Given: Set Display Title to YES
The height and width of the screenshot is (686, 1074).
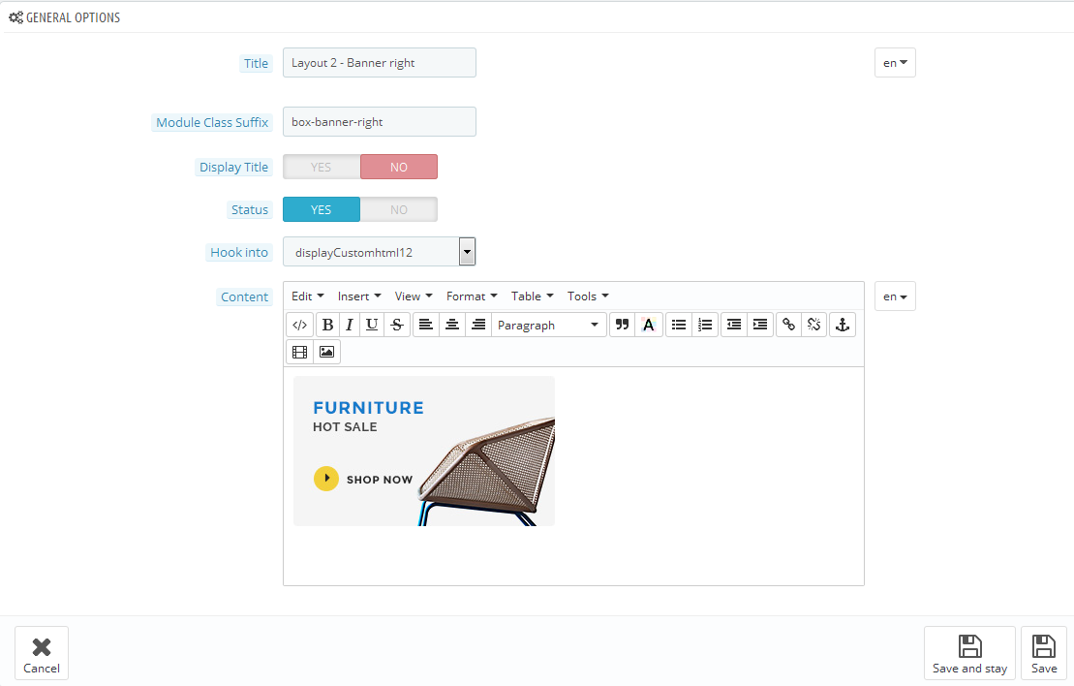Looking at the screenshot, I should [x=322, y=167].
